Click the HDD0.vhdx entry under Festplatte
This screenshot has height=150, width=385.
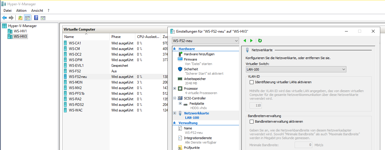(198, 108)
